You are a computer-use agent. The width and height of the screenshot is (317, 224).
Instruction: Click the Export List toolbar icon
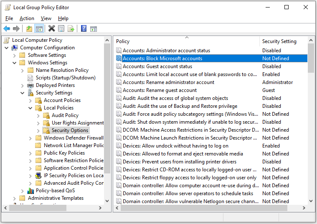71,28
